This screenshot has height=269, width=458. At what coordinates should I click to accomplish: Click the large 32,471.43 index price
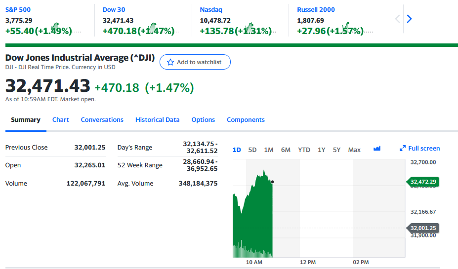tap(47, 86)
